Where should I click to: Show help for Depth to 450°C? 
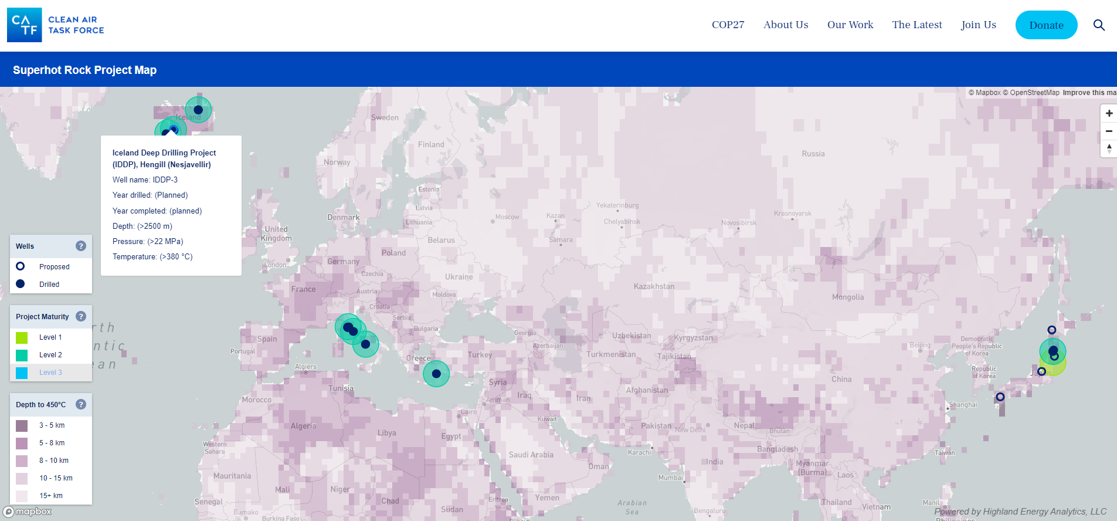[x=81, y=404]
